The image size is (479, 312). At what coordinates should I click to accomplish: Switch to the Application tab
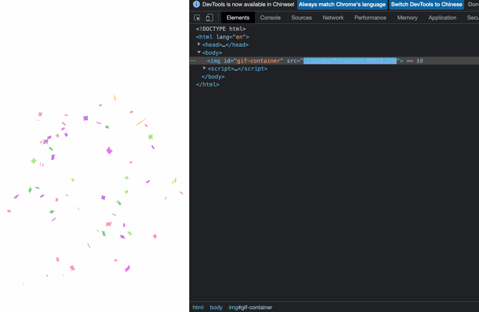click(442, 17)
